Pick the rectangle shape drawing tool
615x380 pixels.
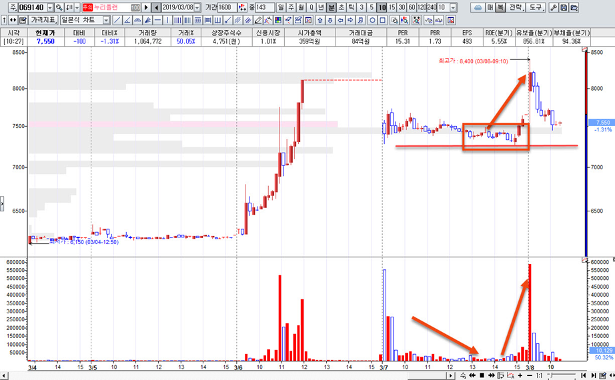tap(382, 20)
